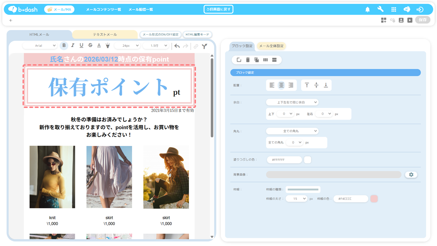The width and height of the screenshot is (437, 246).
Task: Open background image gear settings
Action: pyautogui.click(x=411, y=175)
